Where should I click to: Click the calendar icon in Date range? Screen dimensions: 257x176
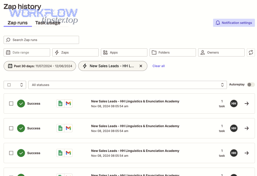[8, 52]
